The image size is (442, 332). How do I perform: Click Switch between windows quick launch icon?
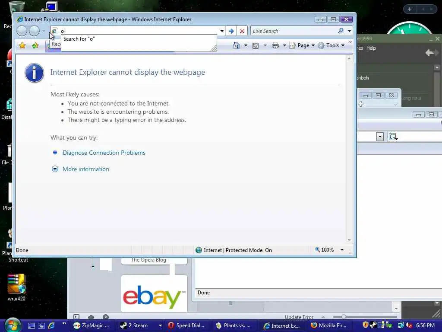pos(41,326)
